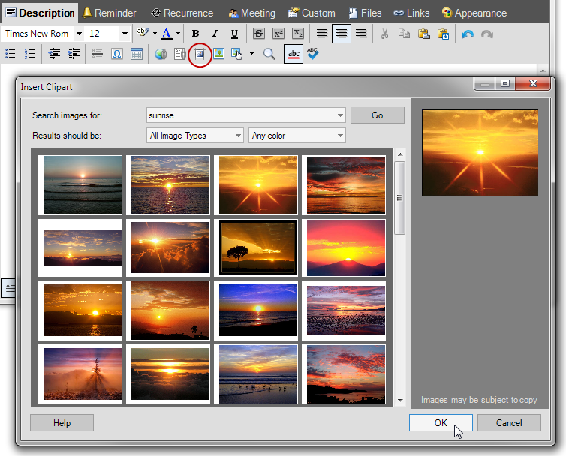The height and width of the screenshot is (456, 566).
Task: Center align the text
Action: [342, 34]
